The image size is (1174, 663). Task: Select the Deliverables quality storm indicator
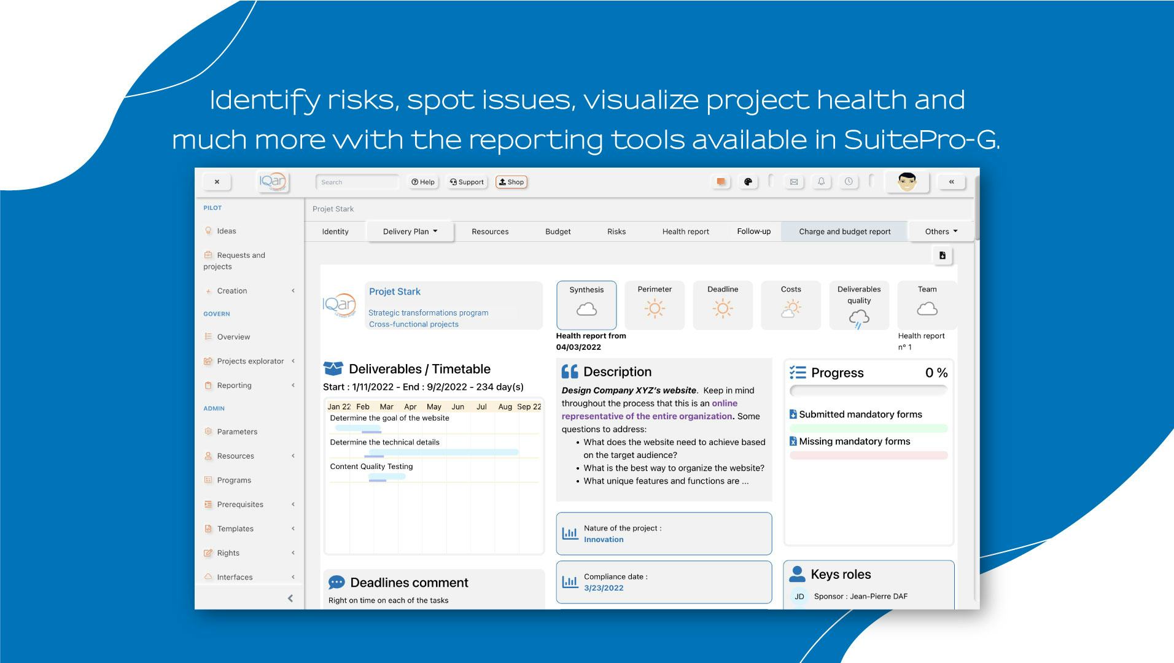point(859,305)
